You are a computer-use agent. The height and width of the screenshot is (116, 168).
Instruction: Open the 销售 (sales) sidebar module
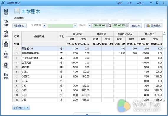[6, 23]
